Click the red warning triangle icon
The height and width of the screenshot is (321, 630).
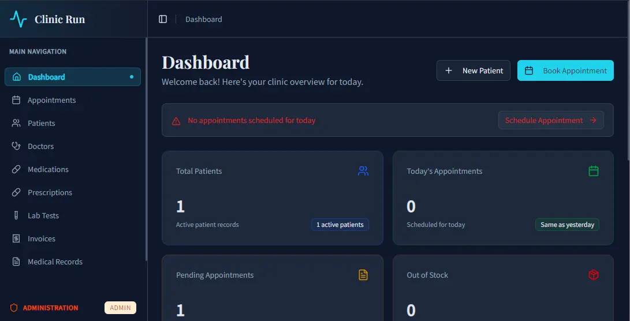point(176,121)
